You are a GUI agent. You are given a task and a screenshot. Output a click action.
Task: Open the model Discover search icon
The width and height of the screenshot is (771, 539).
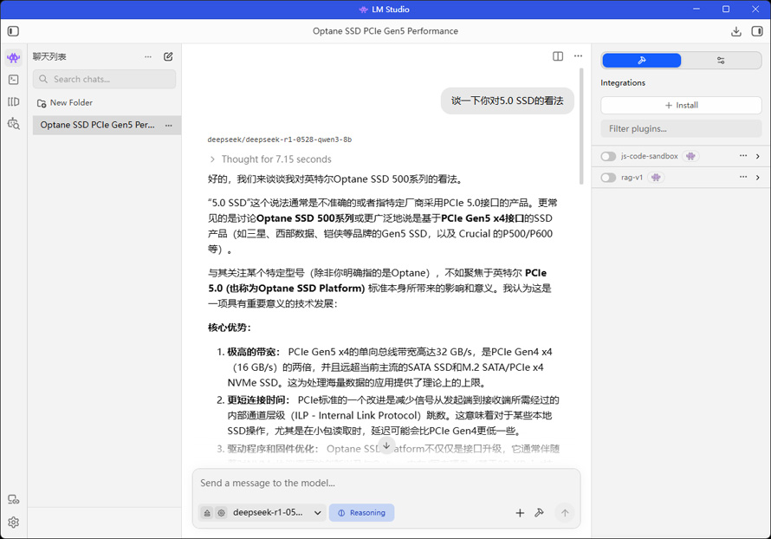(13, 124)
